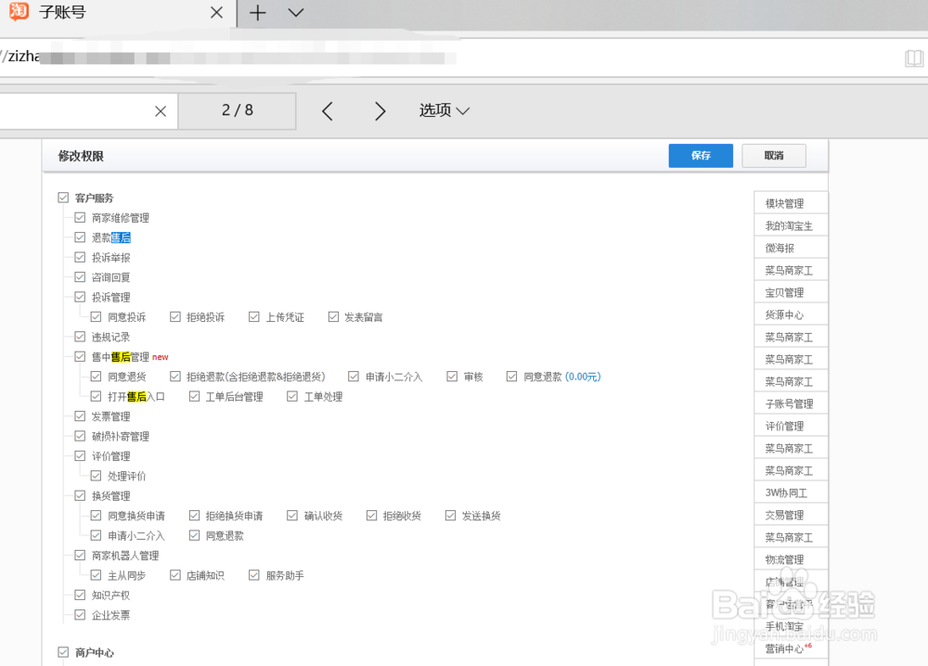Uncheck 拒绝投诉 option
928x666 pixels.
(175, 317)
